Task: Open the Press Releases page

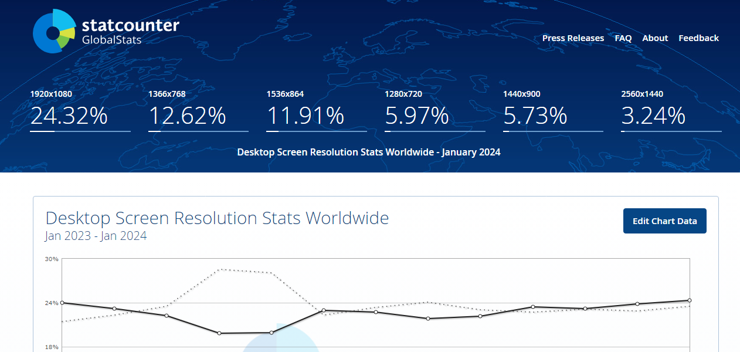Action: [573, 38]
